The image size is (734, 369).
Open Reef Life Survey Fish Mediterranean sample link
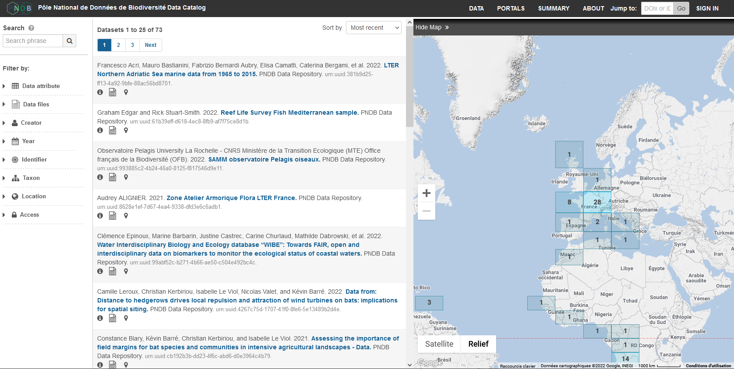289,112
